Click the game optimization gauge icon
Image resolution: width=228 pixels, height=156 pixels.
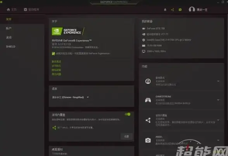pos(148,81)
